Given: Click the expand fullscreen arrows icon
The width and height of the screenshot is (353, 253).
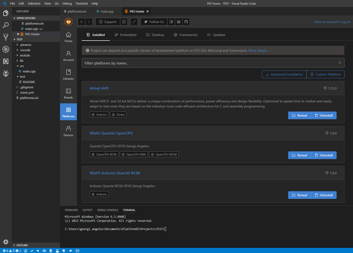Looking at the screenshot, I should (x=134, y=22).
